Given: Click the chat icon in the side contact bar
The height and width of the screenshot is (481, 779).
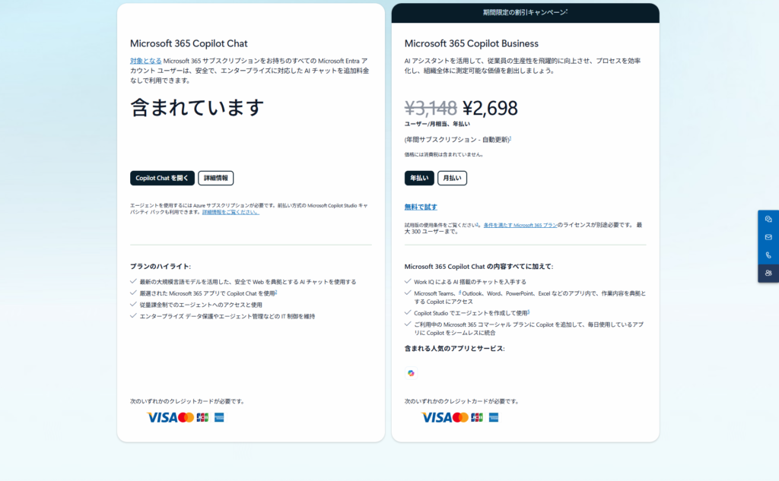Looking at the screenshot, I should point(768,219).
